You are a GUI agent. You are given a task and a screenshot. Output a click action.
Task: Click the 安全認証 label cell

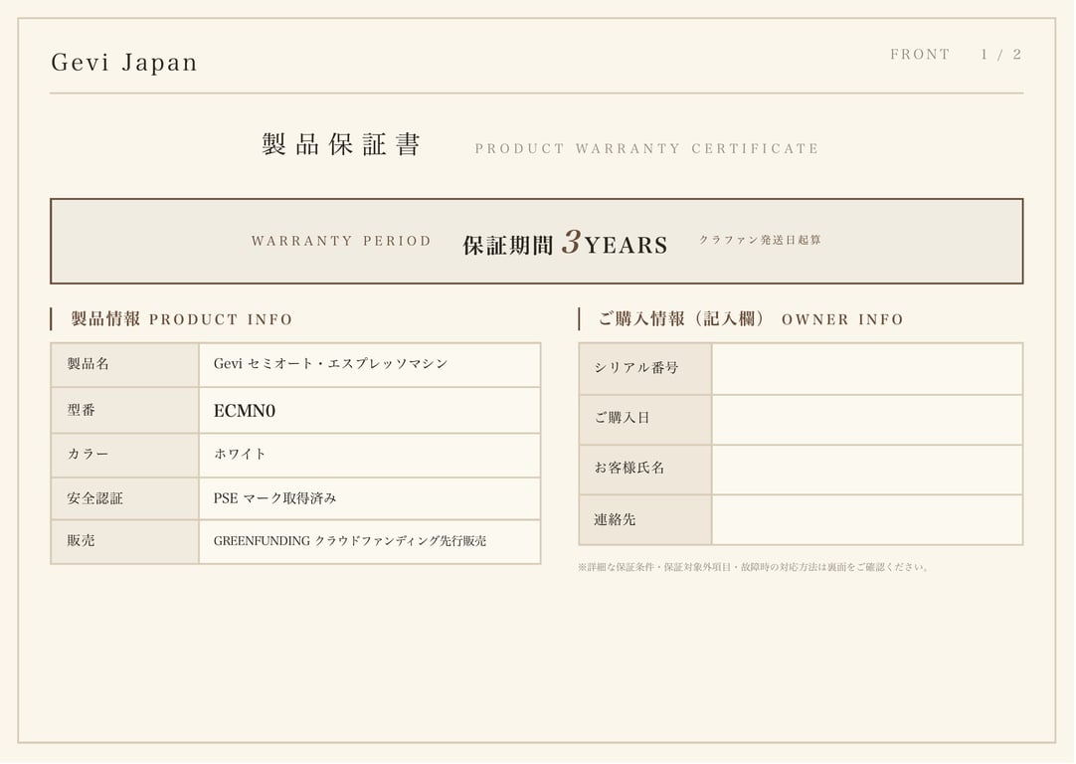coord(125,498)
